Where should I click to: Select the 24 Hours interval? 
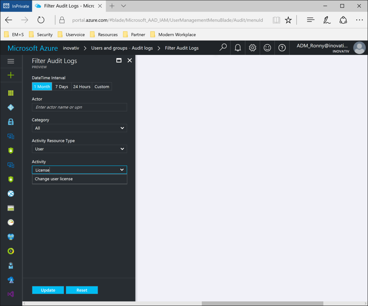pyautogui.click(x=82, y=86)
